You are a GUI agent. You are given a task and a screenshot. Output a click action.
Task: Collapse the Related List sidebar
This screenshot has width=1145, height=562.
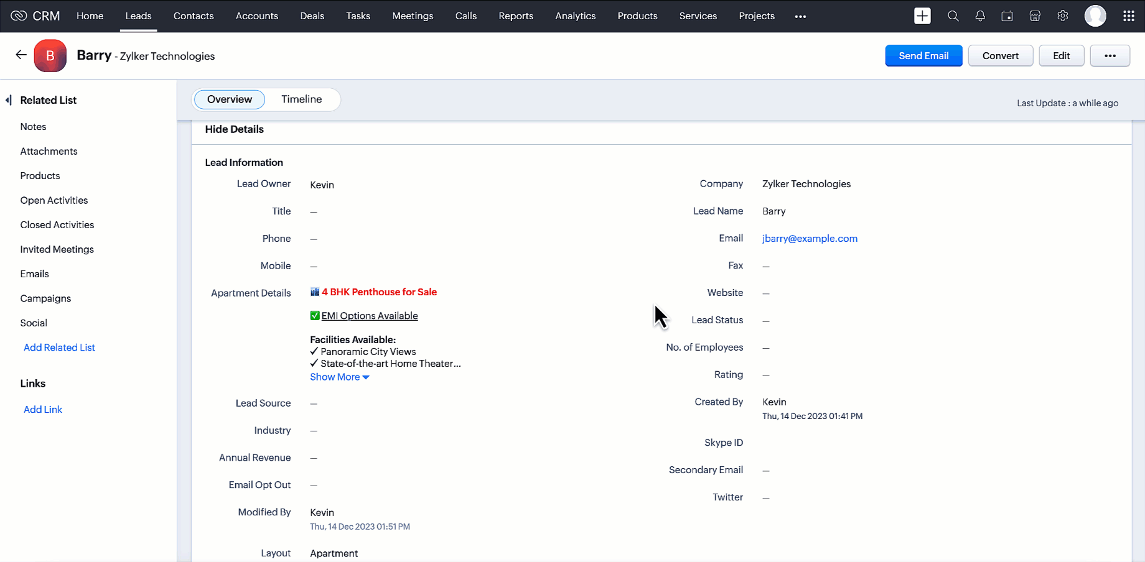point(9,100)
